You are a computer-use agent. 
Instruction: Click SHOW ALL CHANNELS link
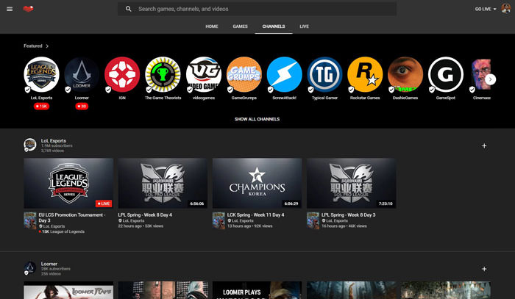tap(257, 119)
